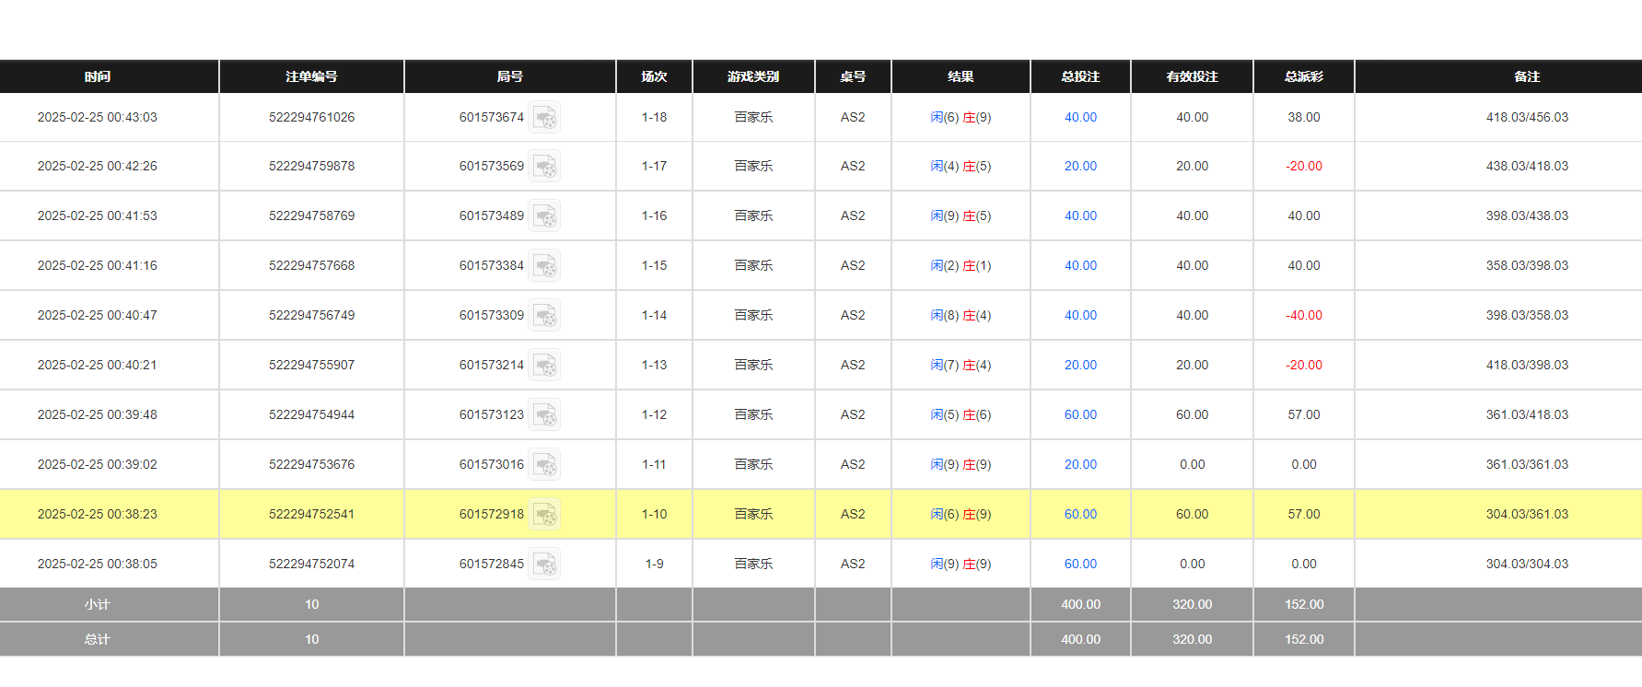Click the 备注 column header

[1527, 77]
